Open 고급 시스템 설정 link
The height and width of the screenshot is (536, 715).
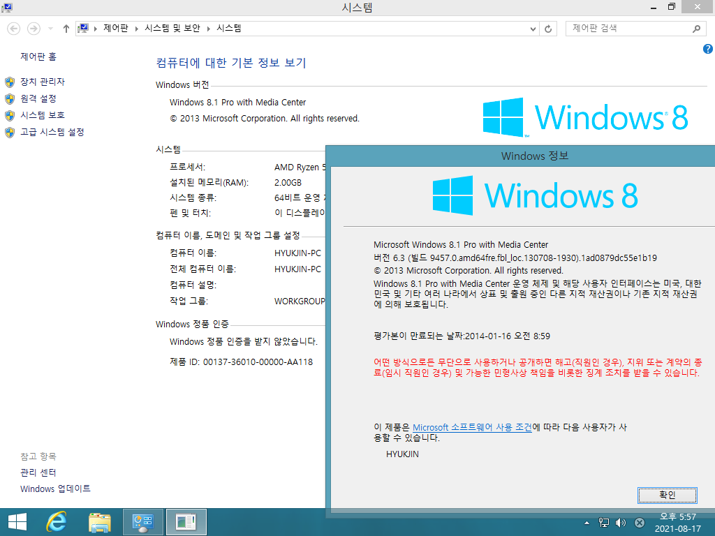pos(52,132)
